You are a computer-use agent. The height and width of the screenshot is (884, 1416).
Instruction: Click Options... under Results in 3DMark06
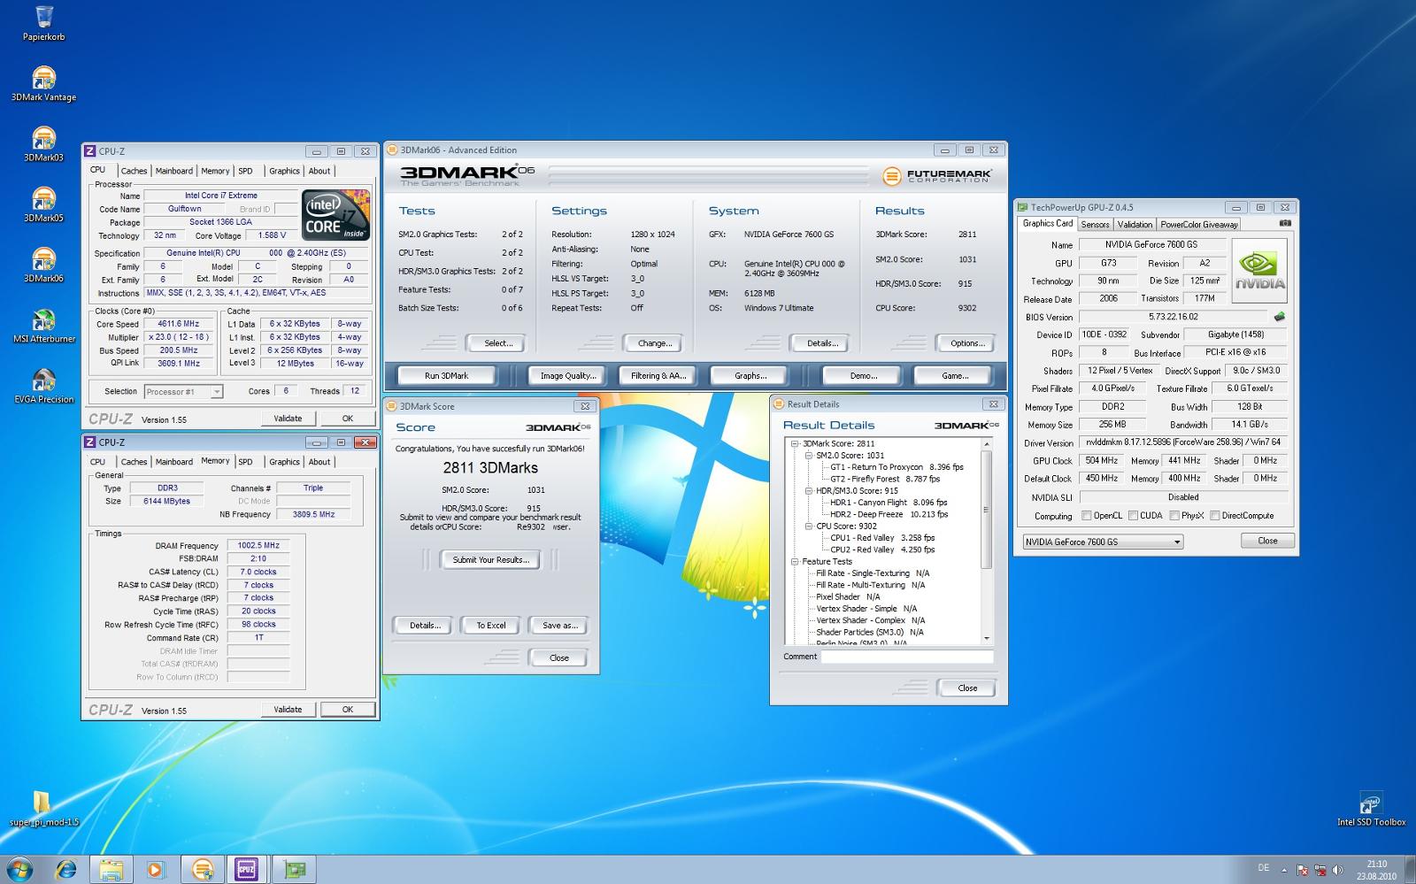tap(967, 342)
